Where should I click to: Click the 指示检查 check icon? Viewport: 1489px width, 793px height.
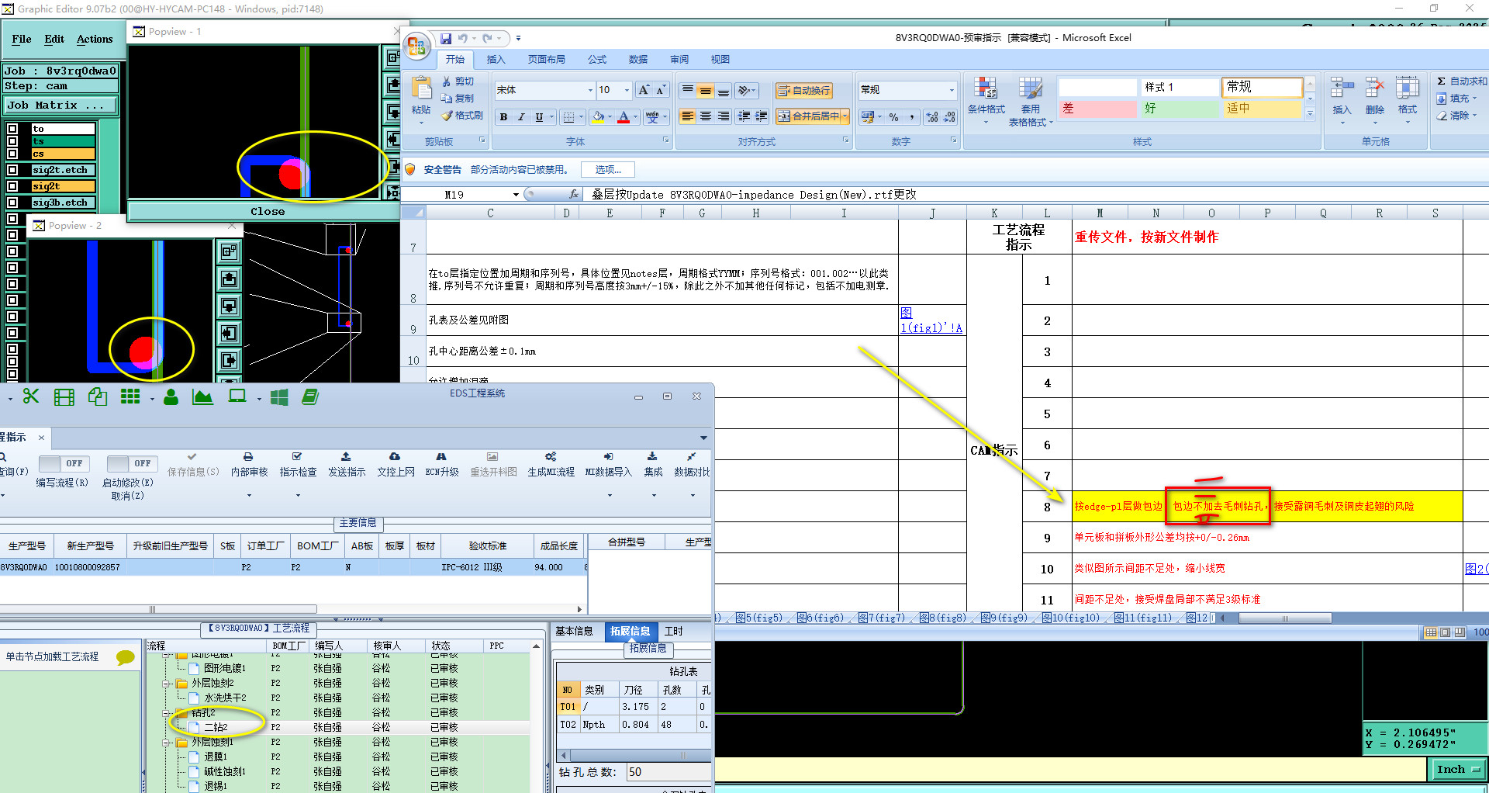click(x=297, y=456)
